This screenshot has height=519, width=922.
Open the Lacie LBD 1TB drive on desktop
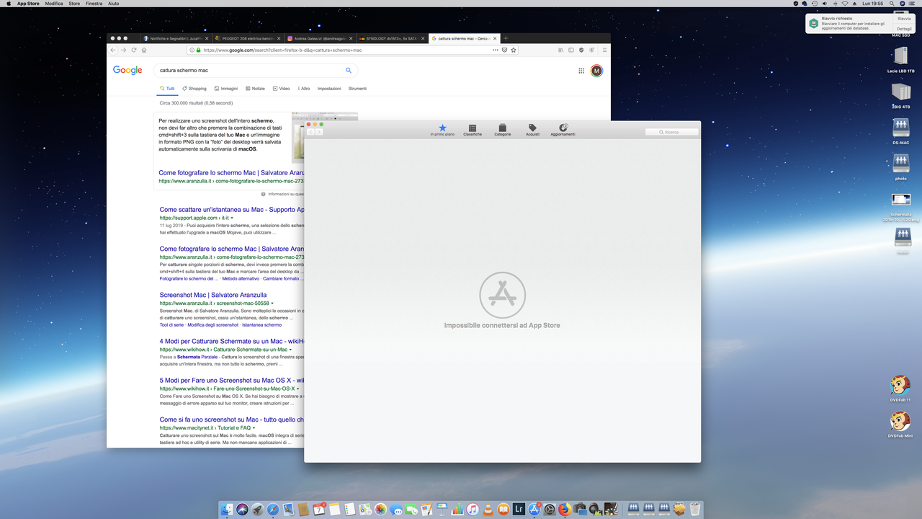(x=901, y=60)
